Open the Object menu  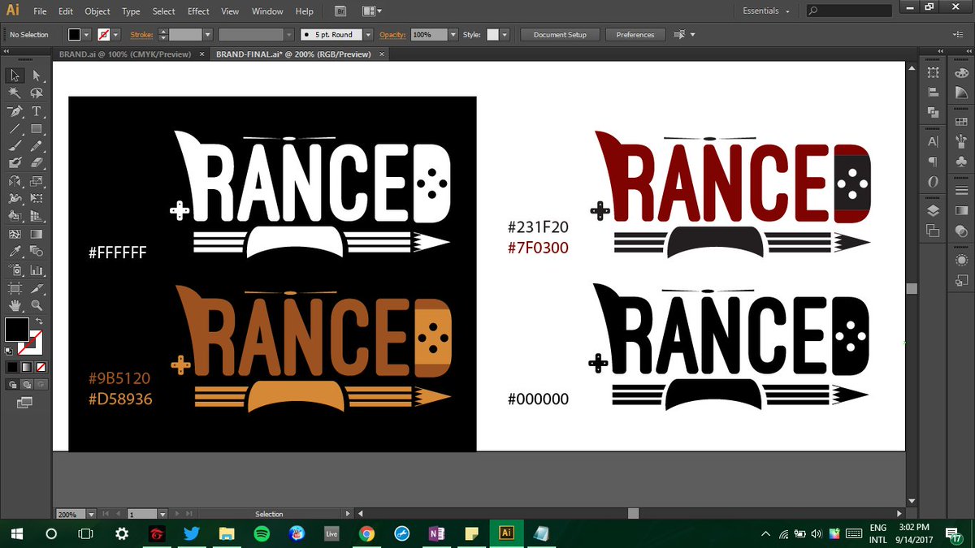97,11
